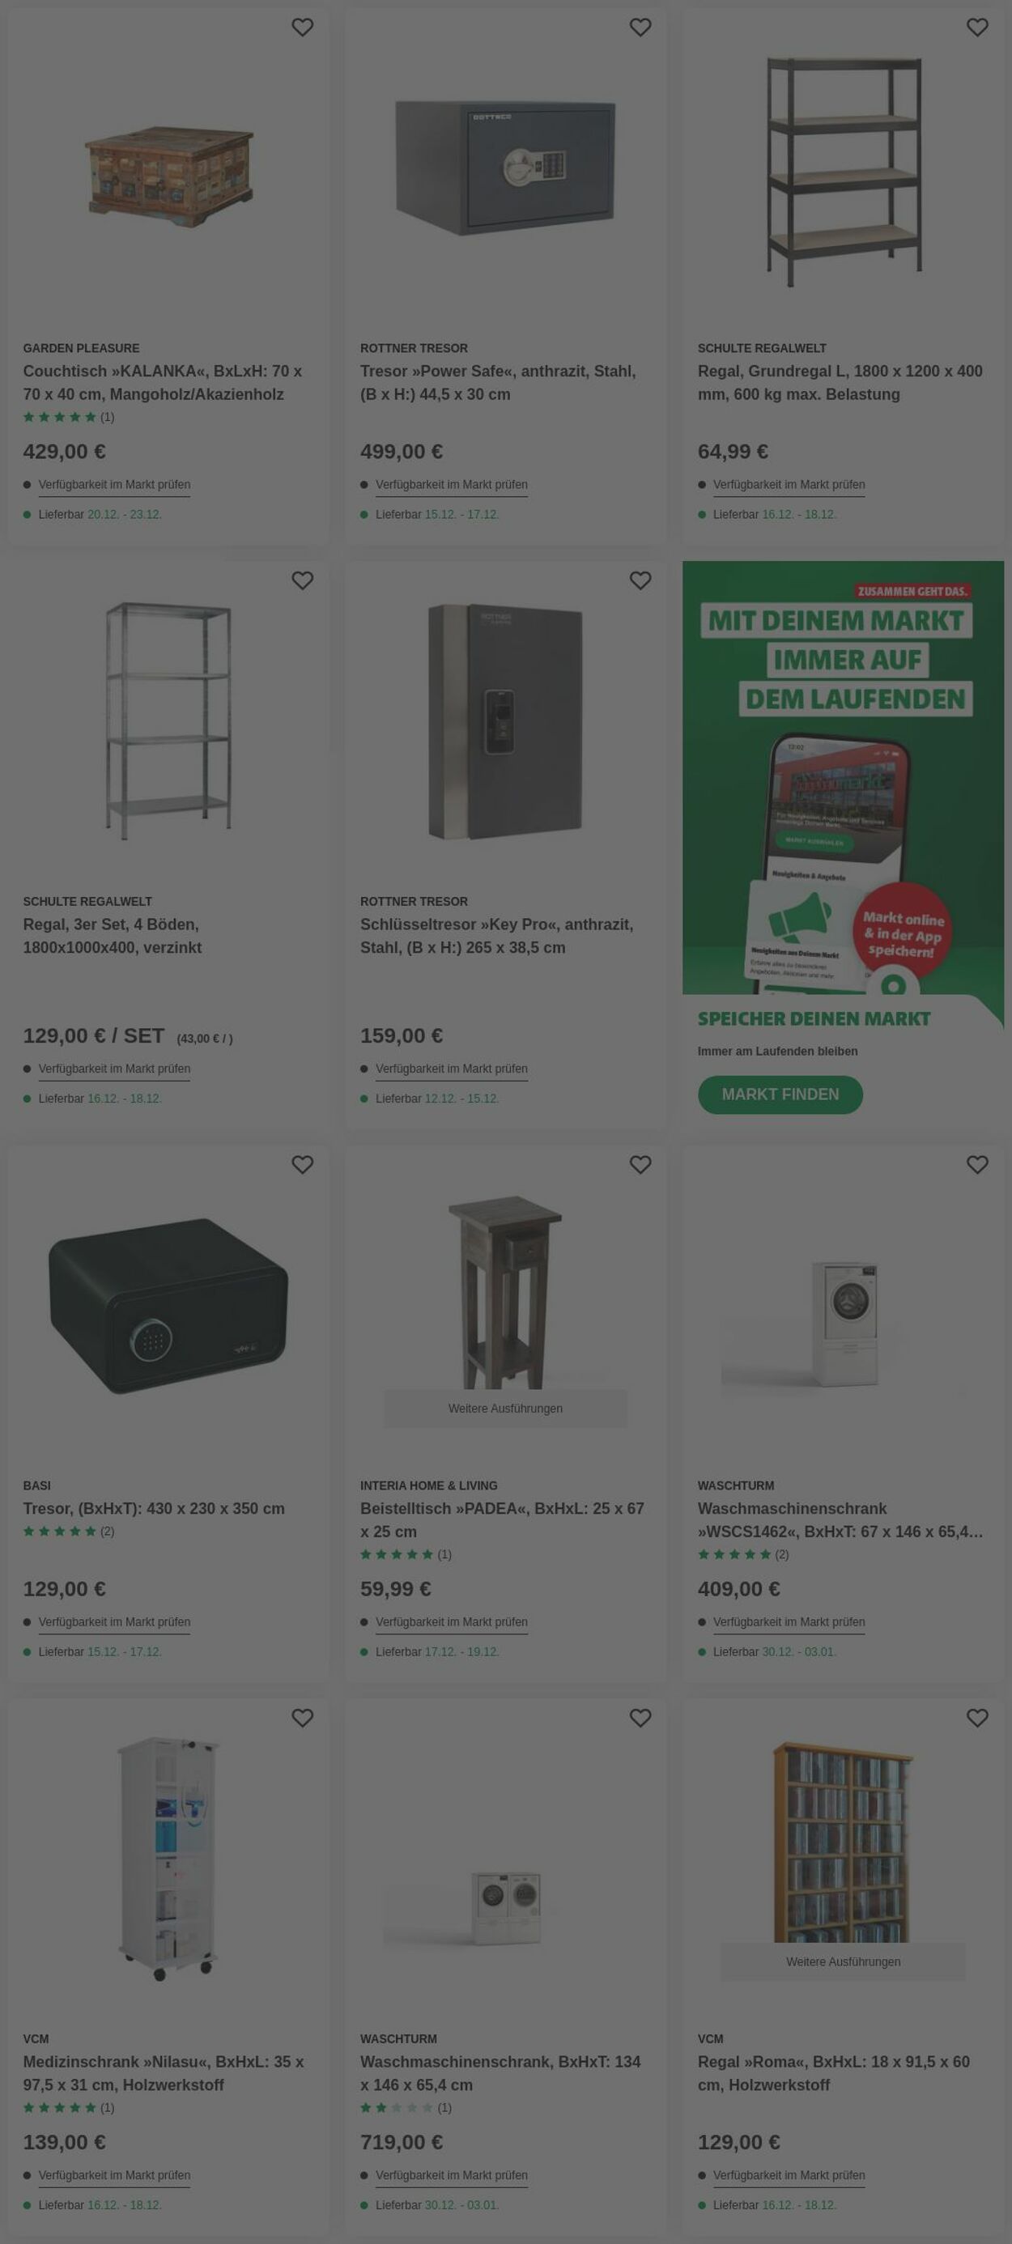Open star ratings of 719,00 € Waschmaschinenschrank
This screenshot has height=2244, width=1012.
tap(406, 2107)
